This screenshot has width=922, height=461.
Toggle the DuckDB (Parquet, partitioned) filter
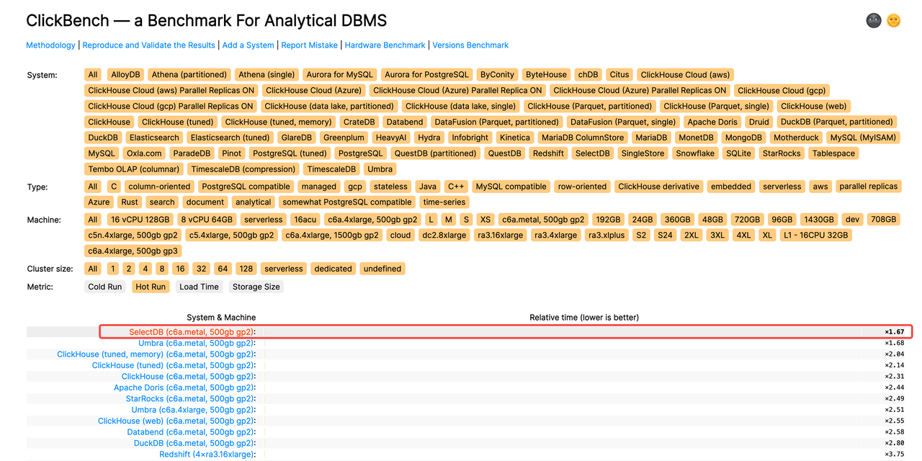pos(836,122)
